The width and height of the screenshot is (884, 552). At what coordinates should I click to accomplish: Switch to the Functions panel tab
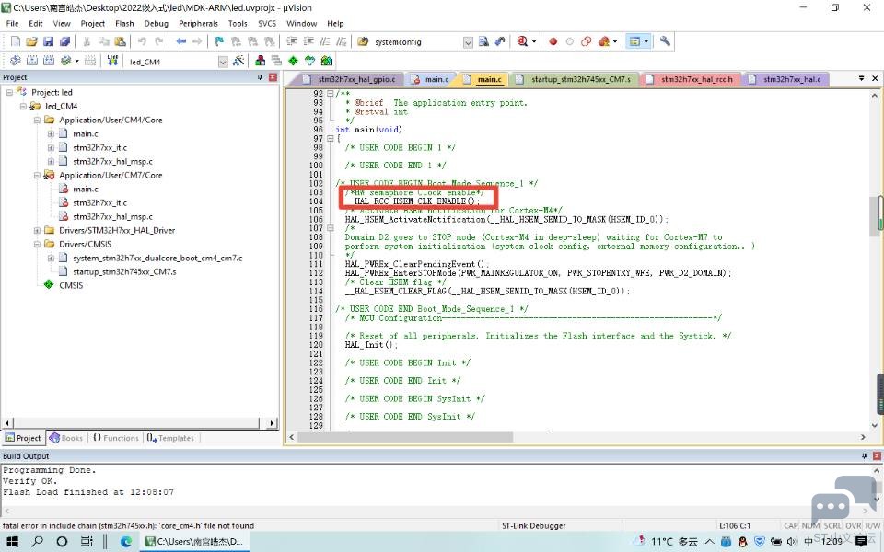point(115,438)
